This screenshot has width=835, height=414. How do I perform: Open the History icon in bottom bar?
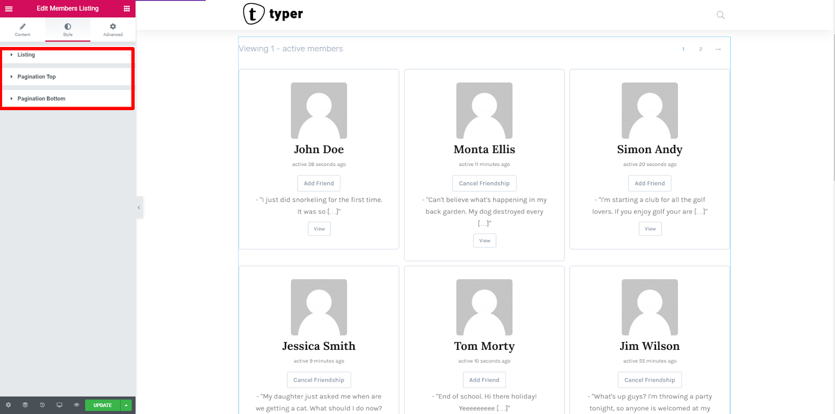click(42, 405)
